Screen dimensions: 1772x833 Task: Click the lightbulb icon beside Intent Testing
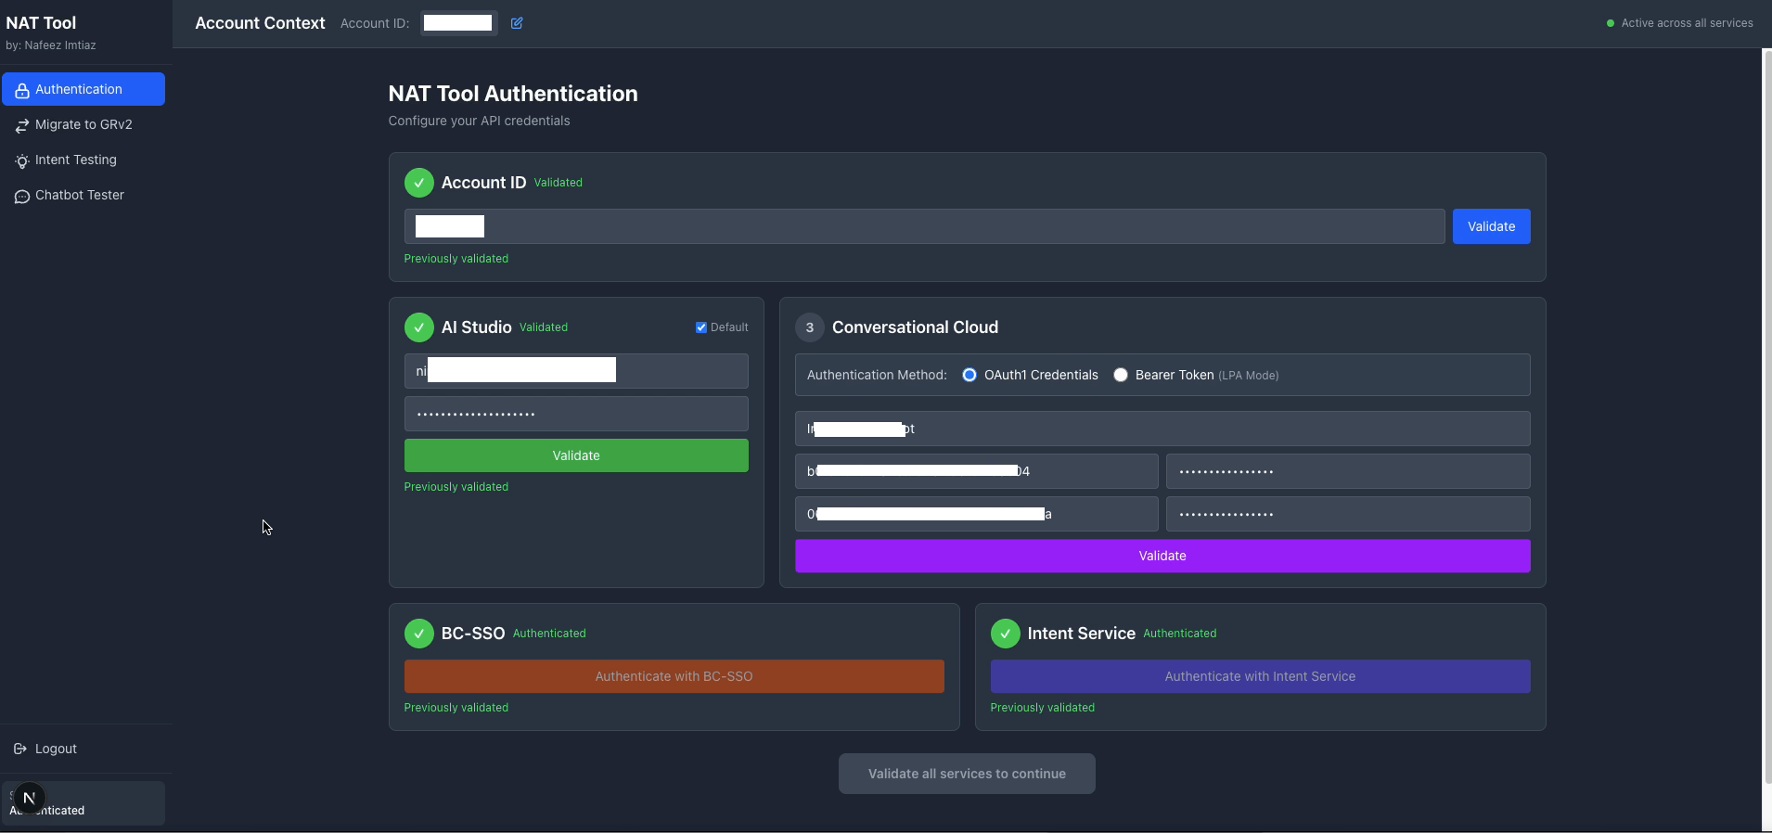22,160
